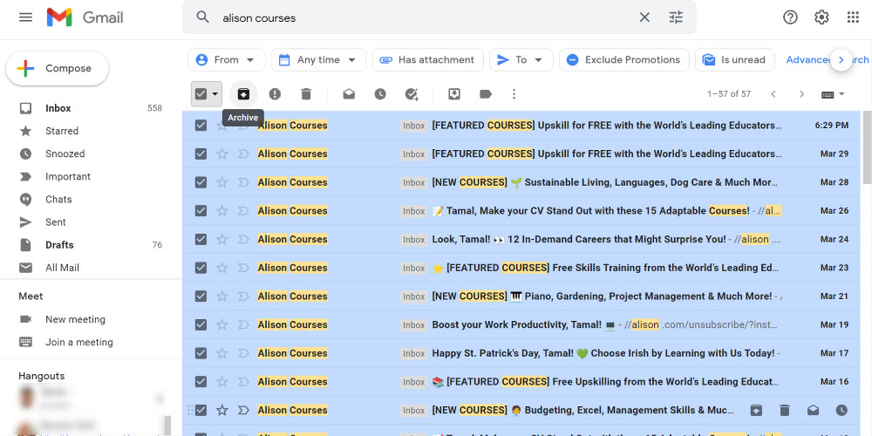Apply the Is unread filter
Screen dimensions: 872x436
(x=734, y=59)
